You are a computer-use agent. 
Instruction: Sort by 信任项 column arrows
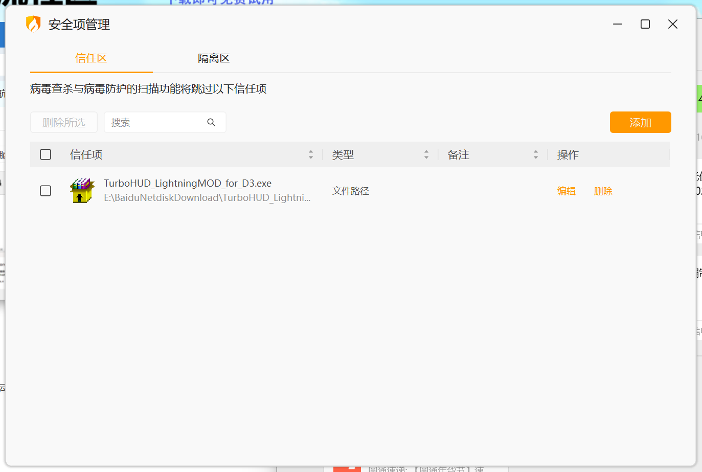tap(311, 154)
